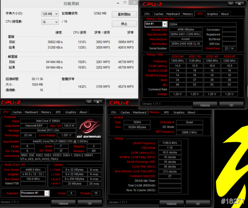Select Graphics tab in Memory window
Screen dimensions: 248x208
point(179,112)
